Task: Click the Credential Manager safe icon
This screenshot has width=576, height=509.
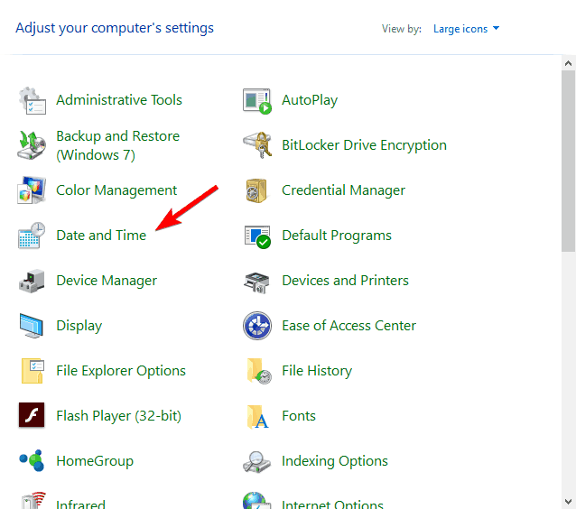Action: tap(256, 190)
